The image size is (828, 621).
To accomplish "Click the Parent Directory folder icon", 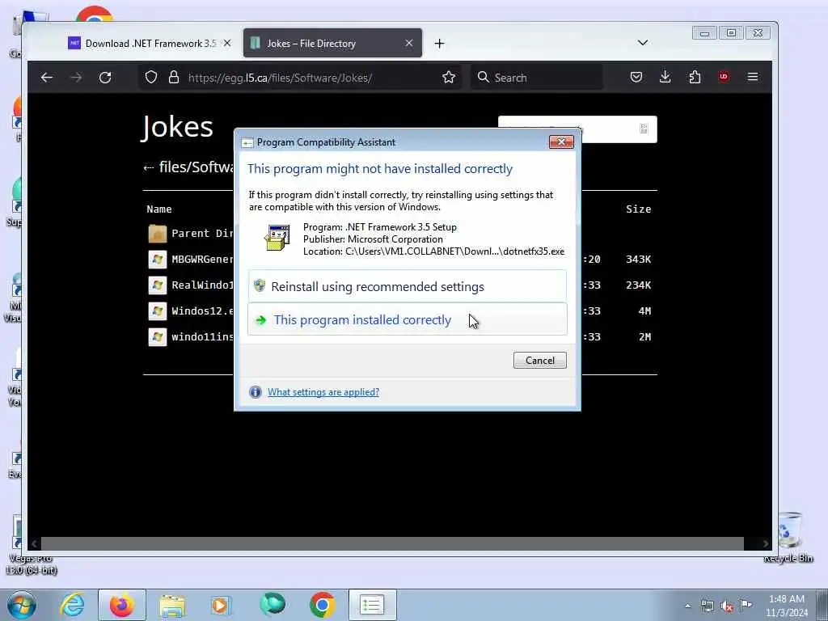I will tap(158, 234).
